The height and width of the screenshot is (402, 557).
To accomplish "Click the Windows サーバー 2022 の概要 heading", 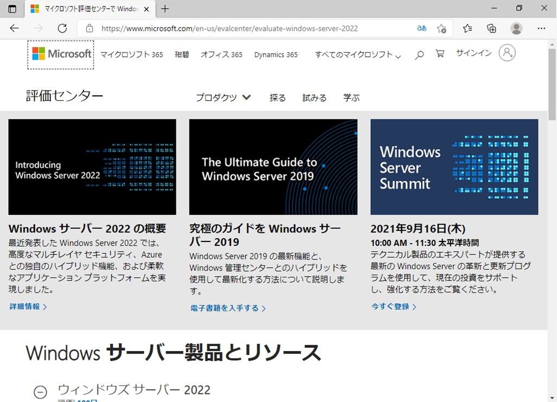I will [x=87, y=228].
